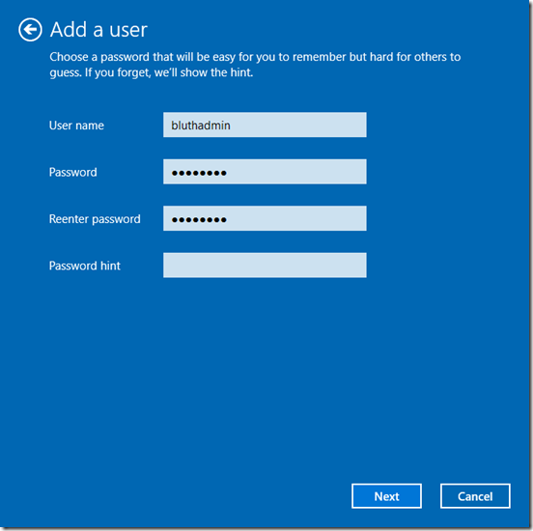Click the "Choose a password" instruction line

coord(255,57)
